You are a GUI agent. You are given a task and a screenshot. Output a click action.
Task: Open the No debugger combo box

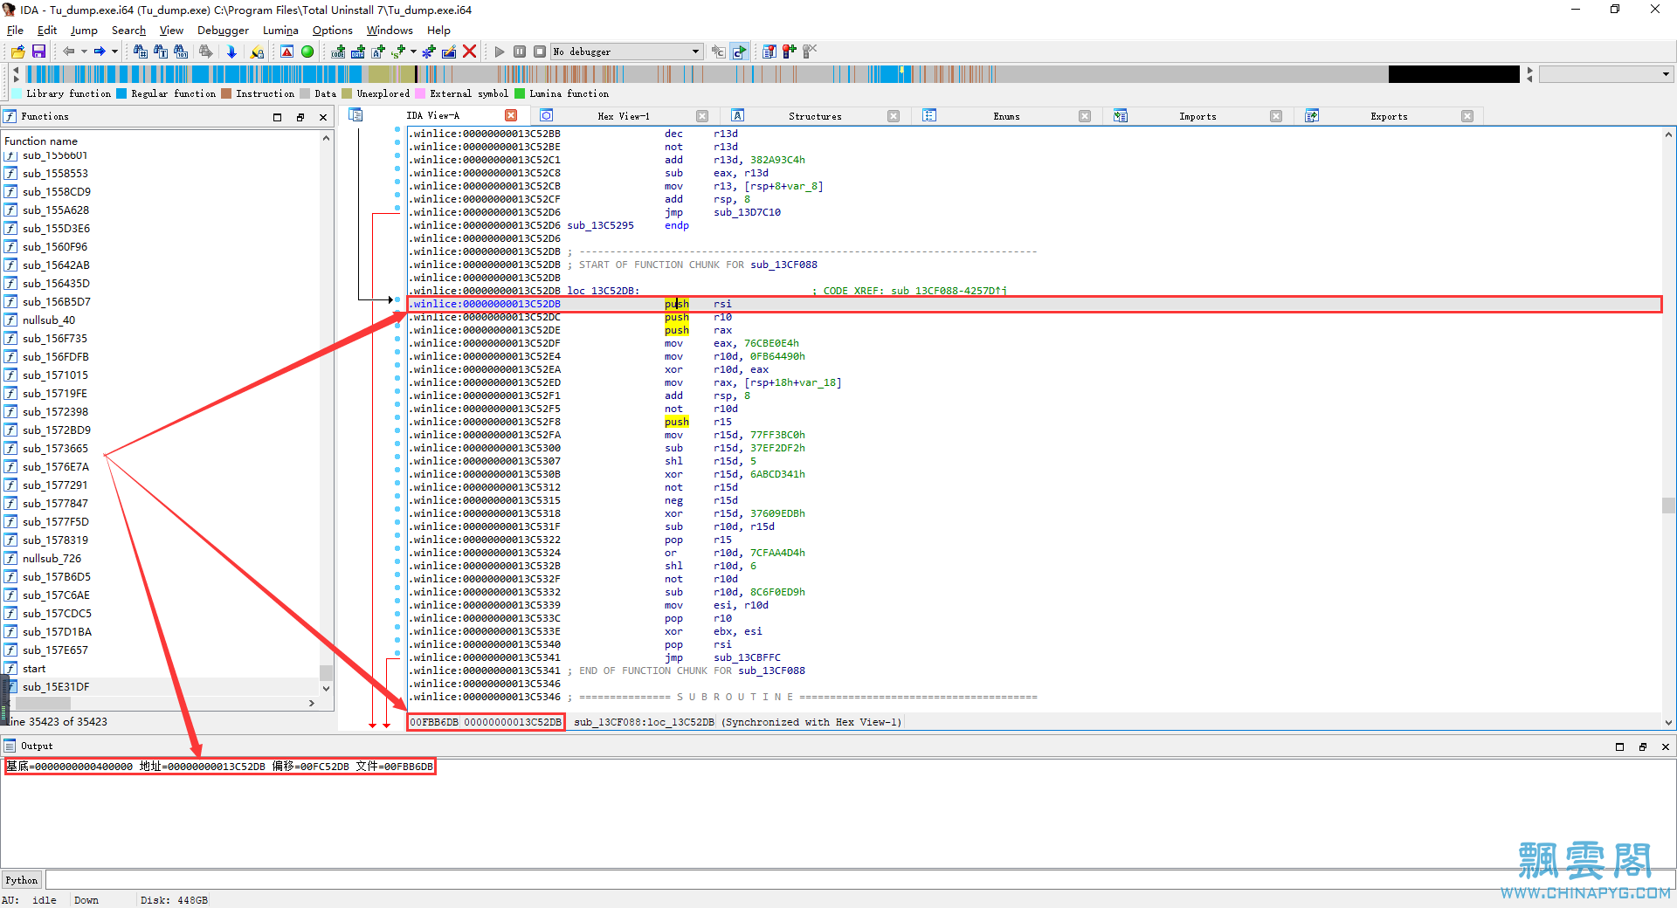(626, 52)
